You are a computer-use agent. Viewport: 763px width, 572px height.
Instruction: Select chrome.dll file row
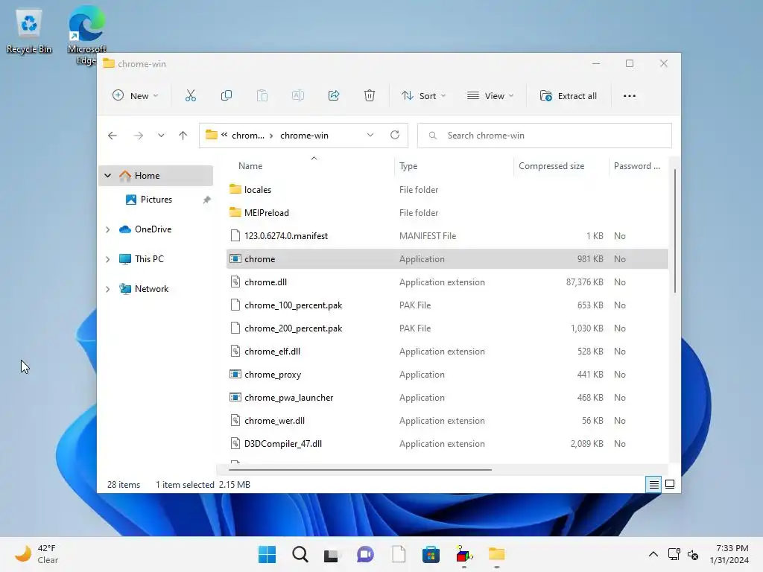coord(447,282)
